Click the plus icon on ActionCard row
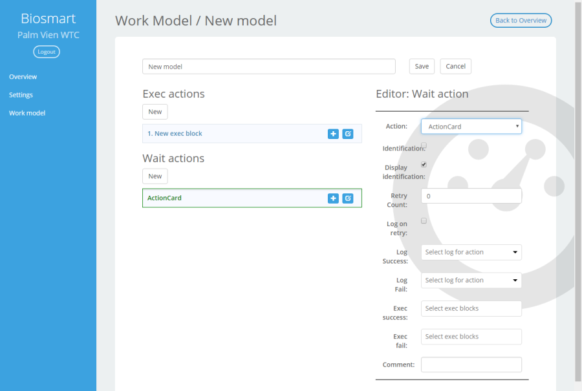This screenshot has height=391, width=582. (x=333, y=198)
